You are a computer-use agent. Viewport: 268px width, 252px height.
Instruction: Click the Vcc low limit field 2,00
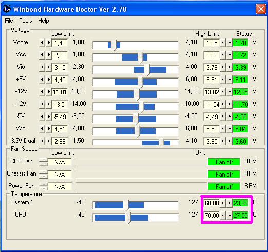60,55
